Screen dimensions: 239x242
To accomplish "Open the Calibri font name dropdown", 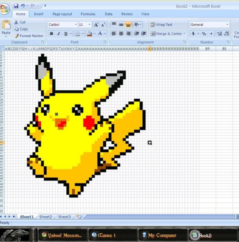I will pos(76,25).
